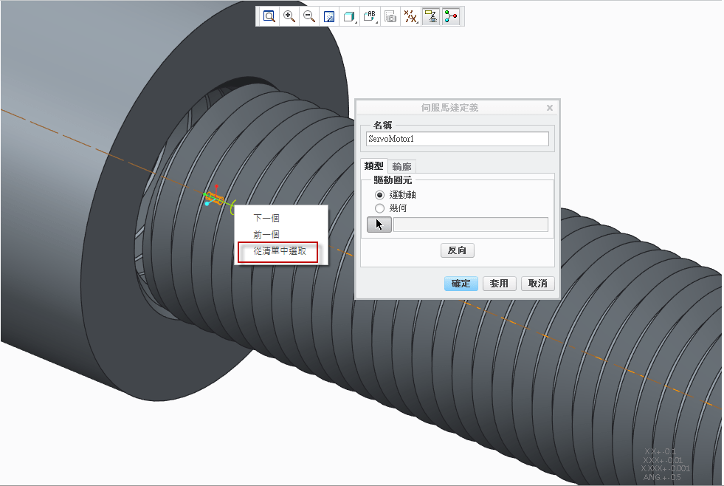Select the 運動軸 radio button
Viewport: 724px width, 486px height.
pos(380,194)
